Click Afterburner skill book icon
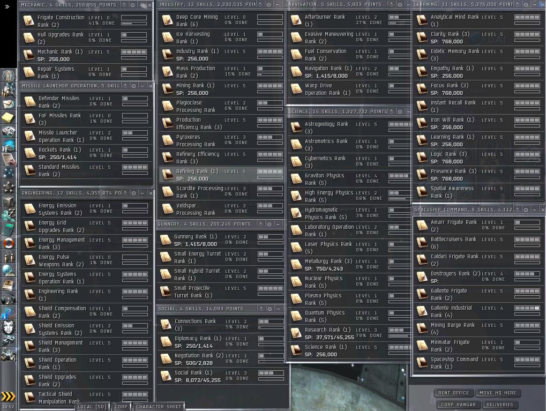This screenshot has height=411, width=546. (x=296, y=20)
